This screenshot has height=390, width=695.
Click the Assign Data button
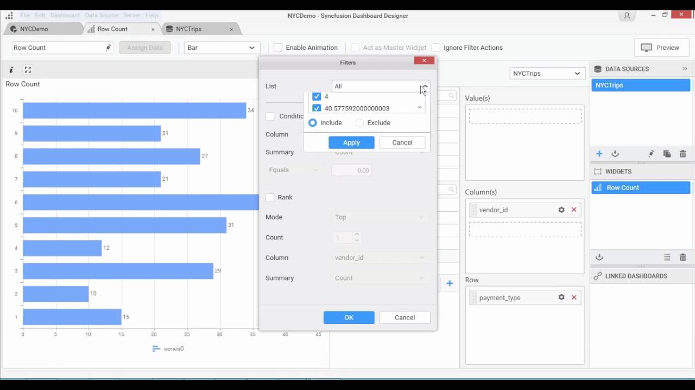145,48
